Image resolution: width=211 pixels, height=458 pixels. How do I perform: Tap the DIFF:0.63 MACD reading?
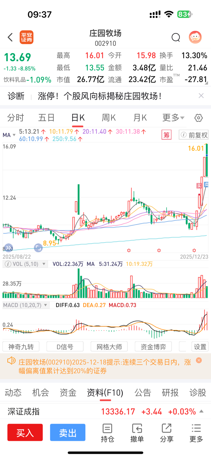[68, 305]
